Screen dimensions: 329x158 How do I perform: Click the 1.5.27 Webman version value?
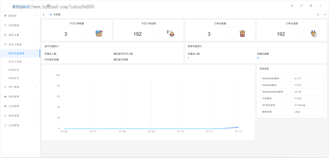pyautogui.click(x=298, y=85)
